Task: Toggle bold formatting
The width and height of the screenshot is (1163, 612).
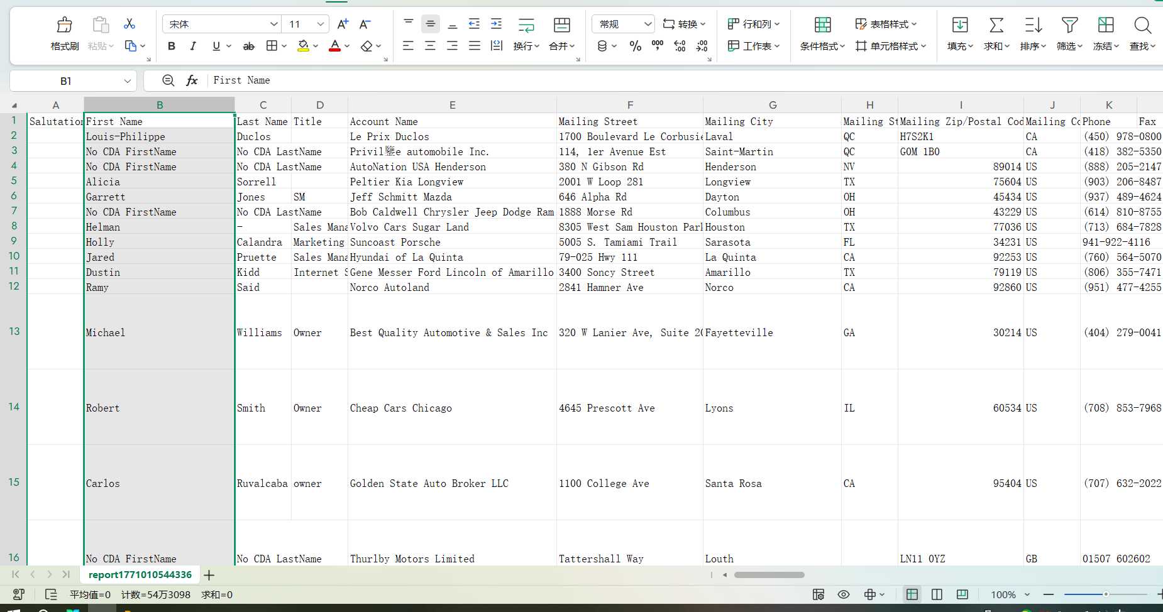Action: coord(172,46)
